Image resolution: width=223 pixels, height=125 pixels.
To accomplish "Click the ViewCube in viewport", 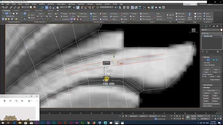I will [193, 30].
